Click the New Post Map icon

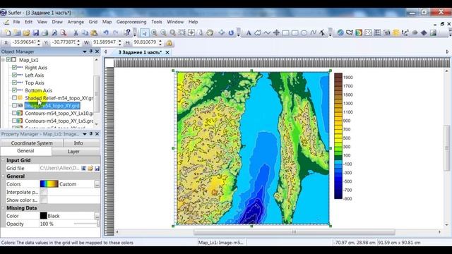pos(368,32)
